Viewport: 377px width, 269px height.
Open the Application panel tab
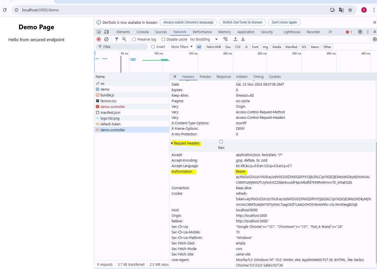(x=246, y=32)
